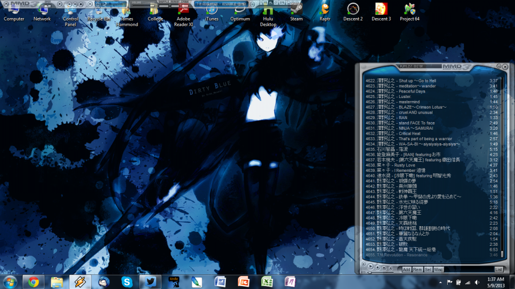Stop playback from Winamp main bar

pyautogui.click(x=81, y=4)
